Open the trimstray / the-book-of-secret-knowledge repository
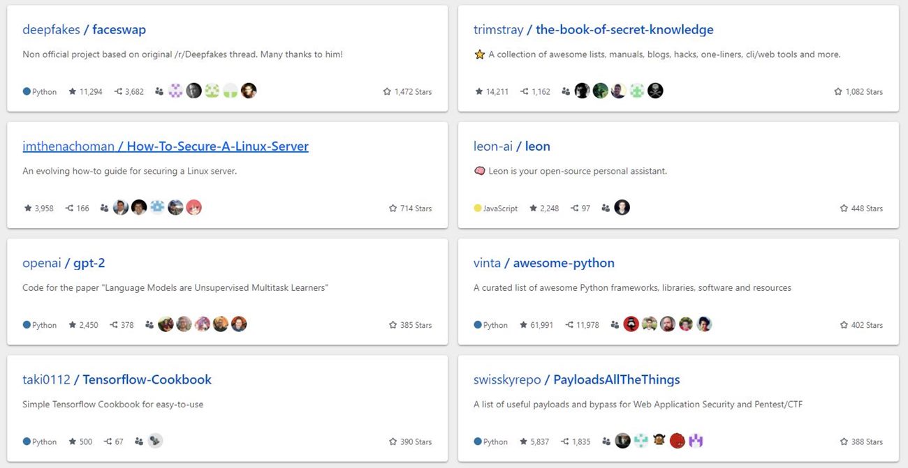This screenshot has height=468, width=908. pyautogui.click(x=593, y=30)
